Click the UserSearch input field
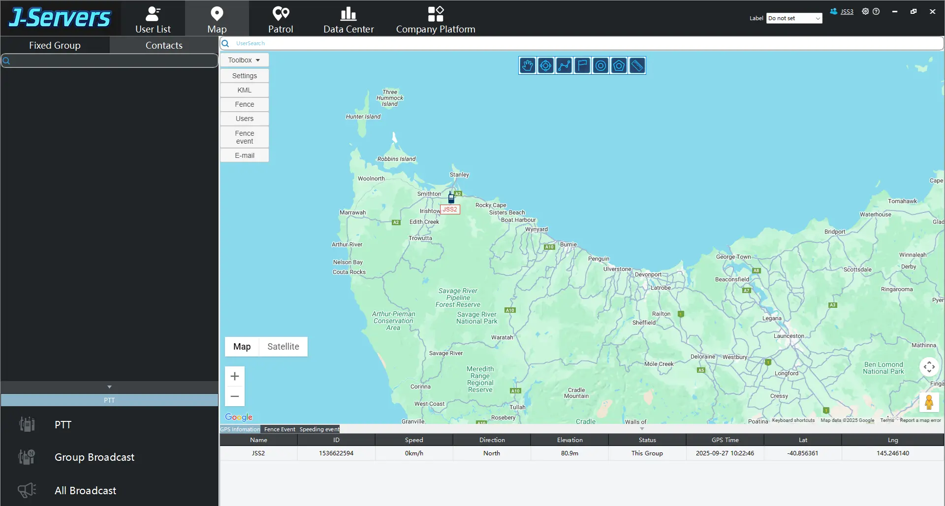Viewport: 945px width, 506px height. pos(581,43)
